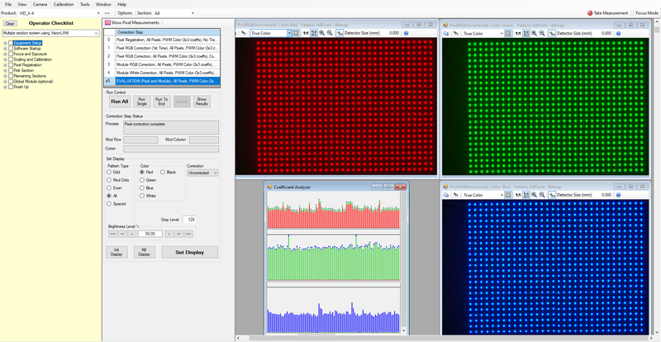
Task: Click the copy icon in Green bitmap toolbar
Action: 446,33
